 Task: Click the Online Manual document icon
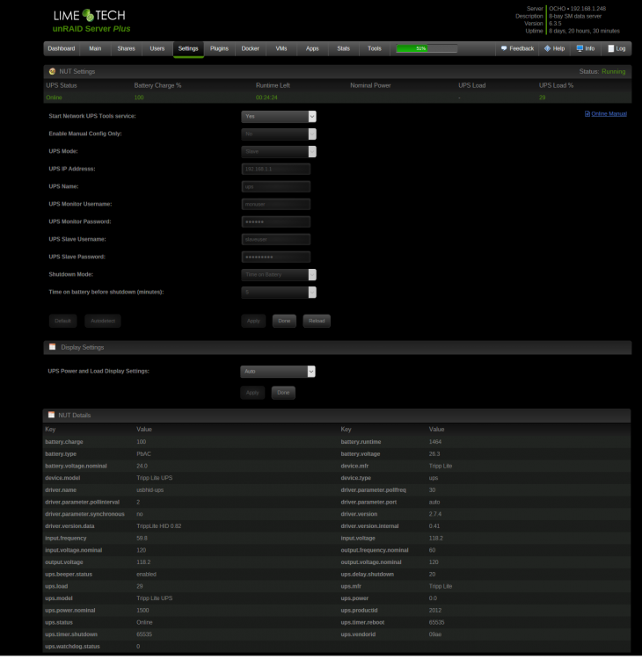587,114
